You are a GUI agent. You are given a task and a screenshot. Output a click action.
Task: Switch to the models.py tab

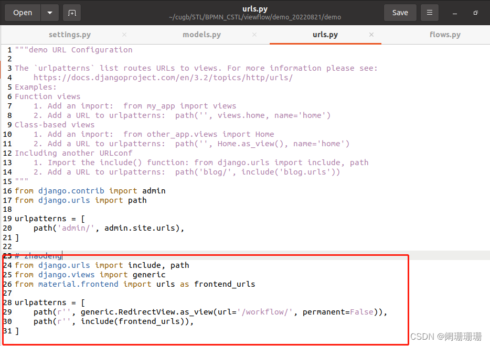pyautogui.click(x=201, y=35)
